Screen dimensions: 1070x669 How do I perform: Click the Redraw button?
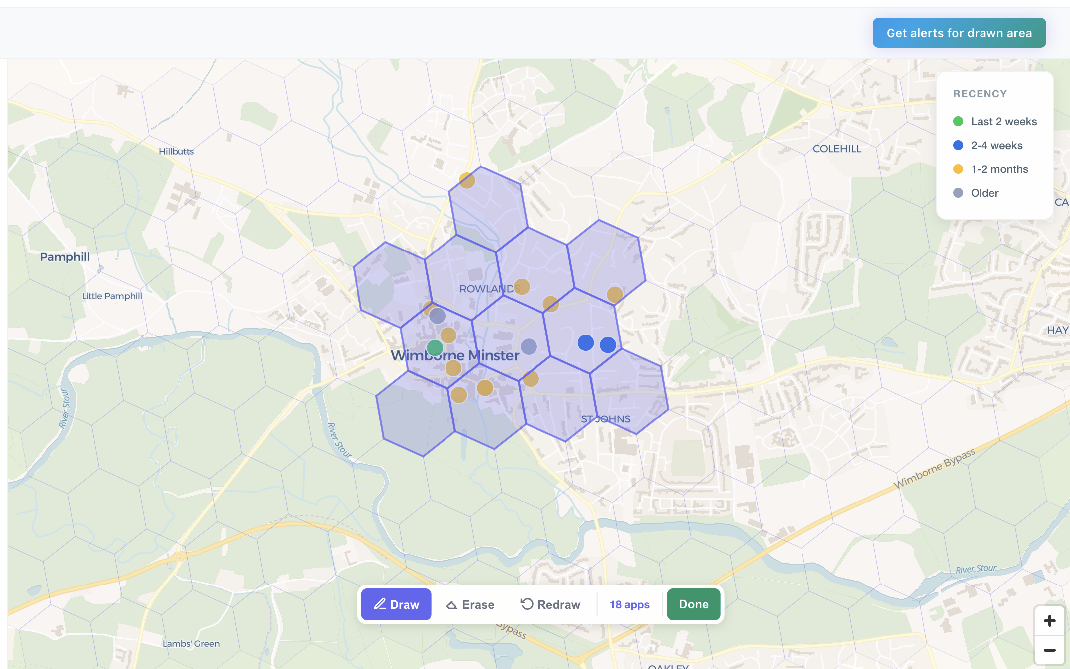tap(550, 604)
